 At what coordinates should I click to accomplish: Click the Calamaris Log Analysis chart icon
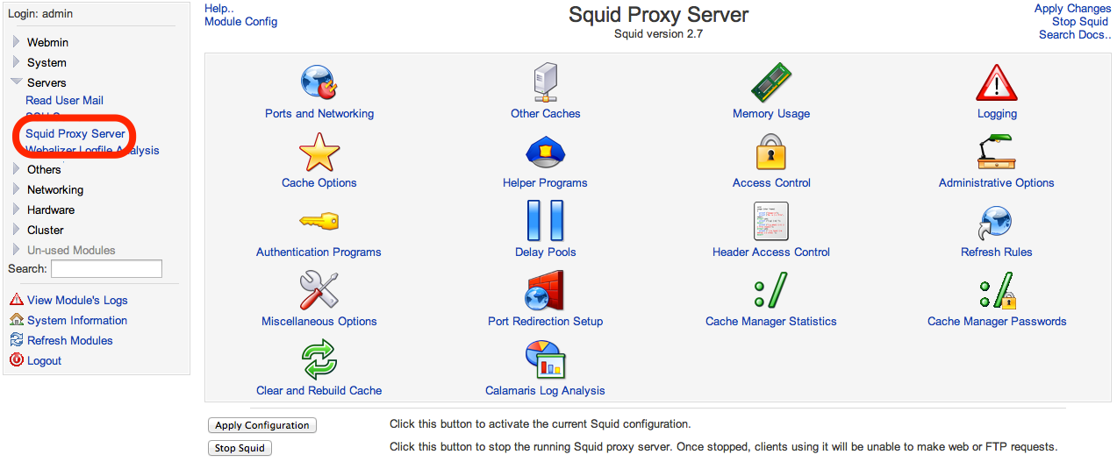point(545,359)
